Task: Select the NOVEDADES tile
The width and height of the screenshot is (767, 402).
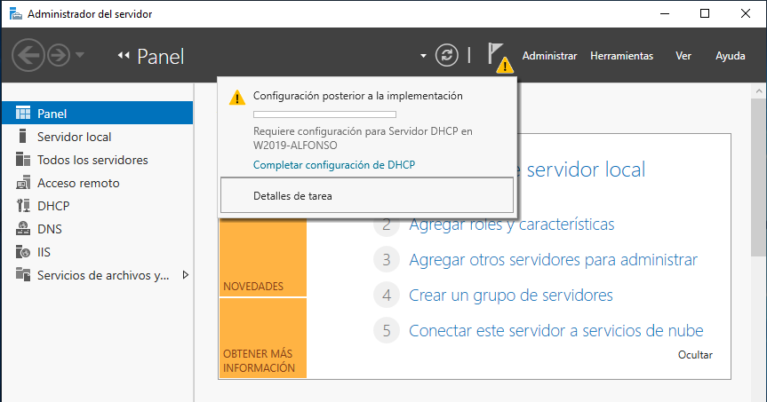Action: 263,258
